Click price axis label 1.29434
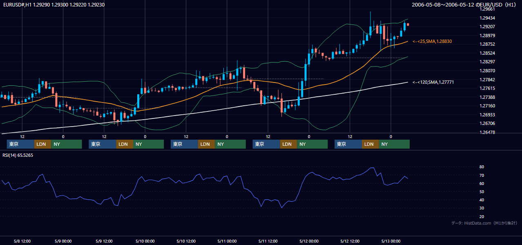This screenshot has width=522, height=245. coord(487,18)
